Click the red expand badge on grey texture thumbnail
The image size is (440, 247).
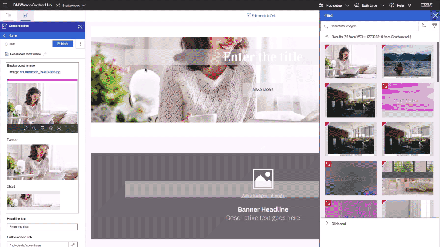pos(328,164)
